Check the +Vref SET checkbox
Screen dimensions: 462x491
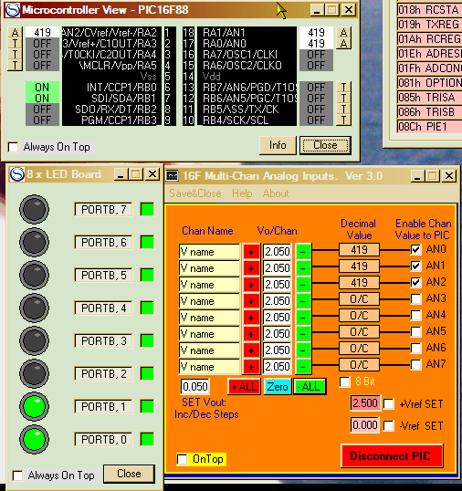coord(389,403)
